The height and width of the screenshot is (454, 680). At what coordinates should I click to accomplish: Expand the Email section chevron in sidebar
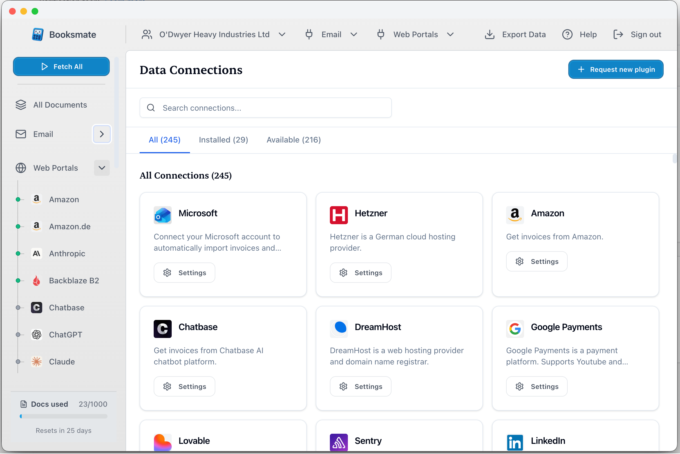pyautogui.click(x=102, y=134)
